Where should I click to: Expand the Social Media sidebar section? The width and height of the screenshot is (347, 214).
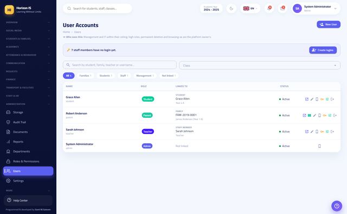coord(28,31)
